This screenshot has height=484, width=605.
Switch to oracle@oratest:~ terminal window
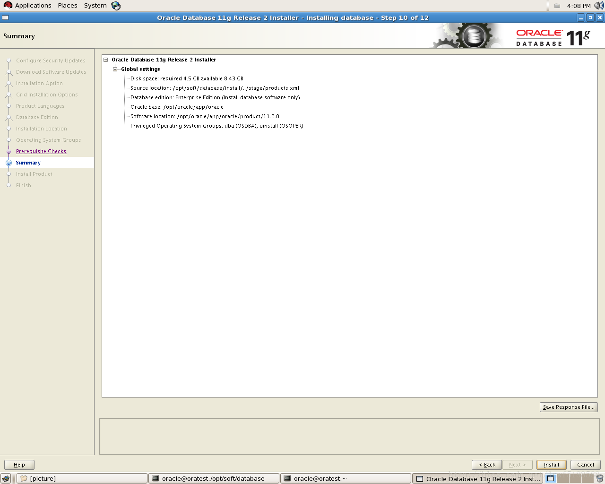point(346,478)
